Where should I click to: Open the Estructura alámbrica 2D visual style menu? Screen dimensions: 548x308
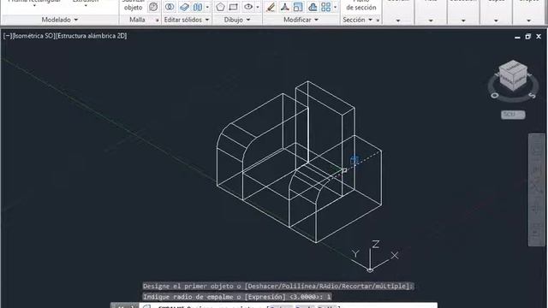[92, 36]
